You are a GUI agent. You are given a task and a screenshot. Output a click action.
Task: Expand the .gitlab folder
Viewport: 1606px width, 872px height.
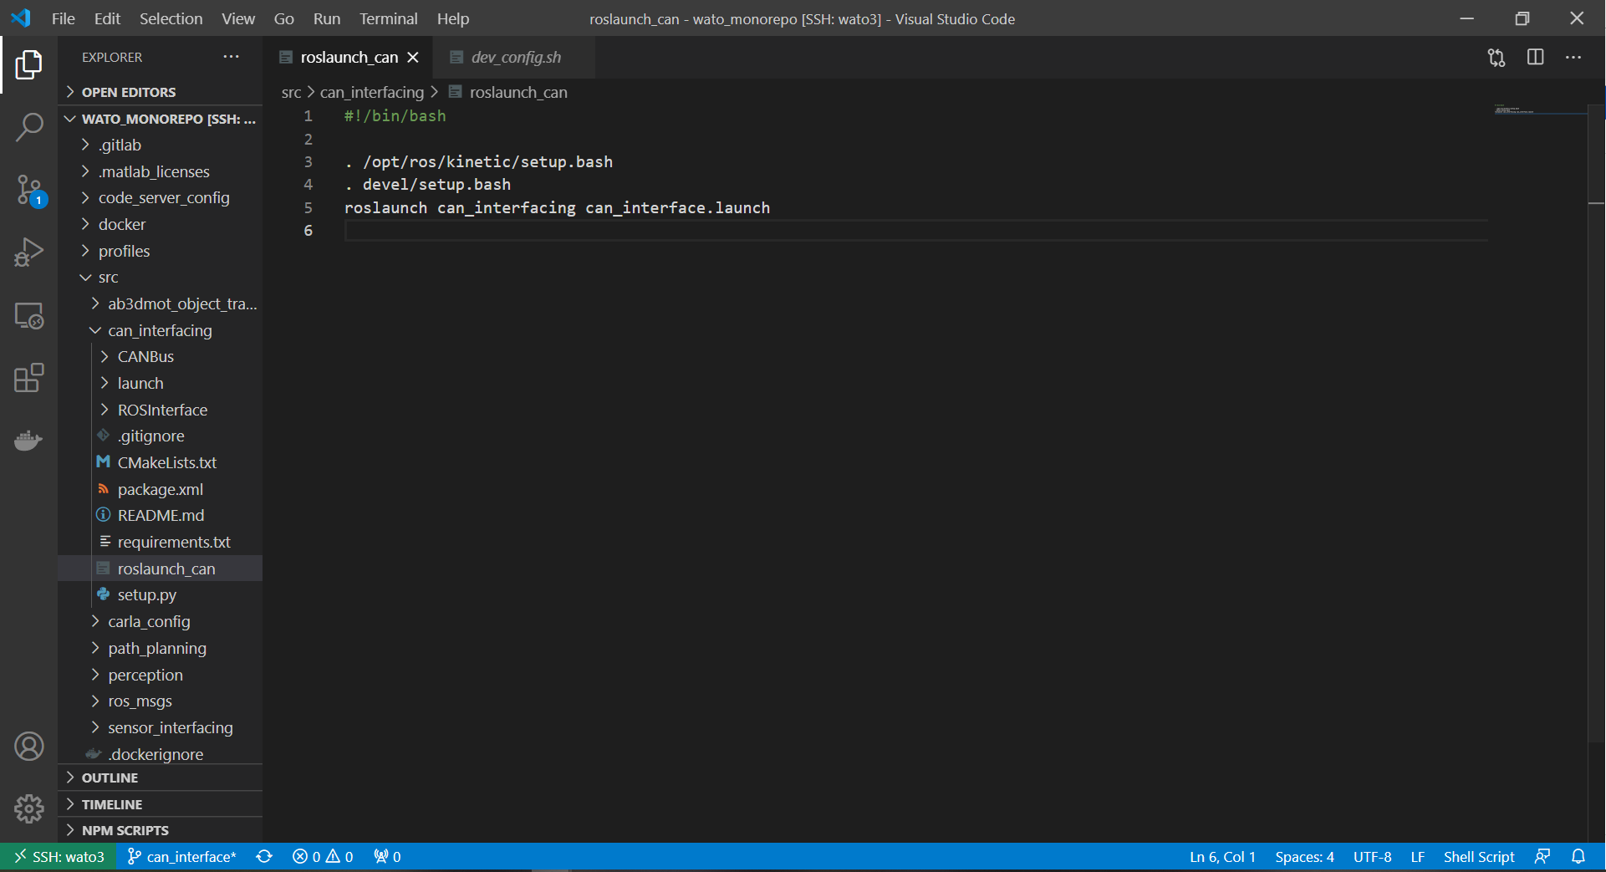click(x=160, y=145)
